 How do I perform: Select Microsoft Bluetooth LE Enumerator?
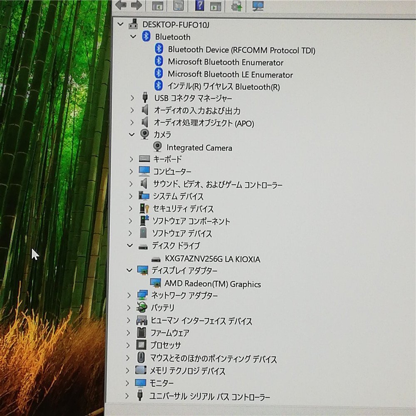click(230, 74)
